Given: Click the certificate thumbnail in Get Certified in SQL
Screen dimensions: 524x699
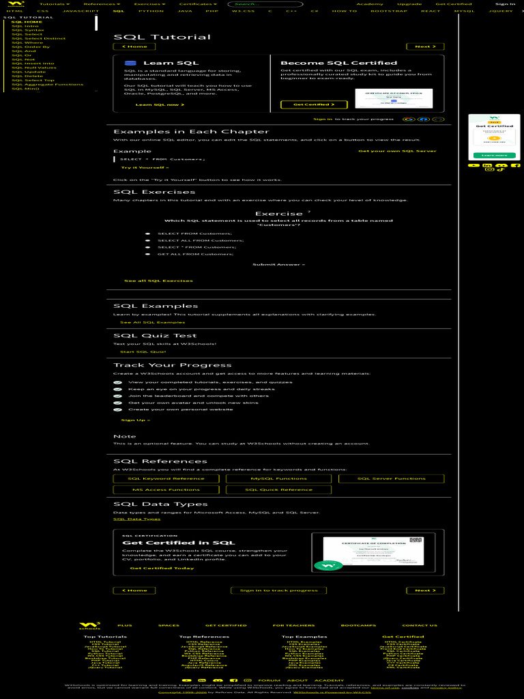Looking at the screenshot, I should pyautogui.click(x=373, y=553).
